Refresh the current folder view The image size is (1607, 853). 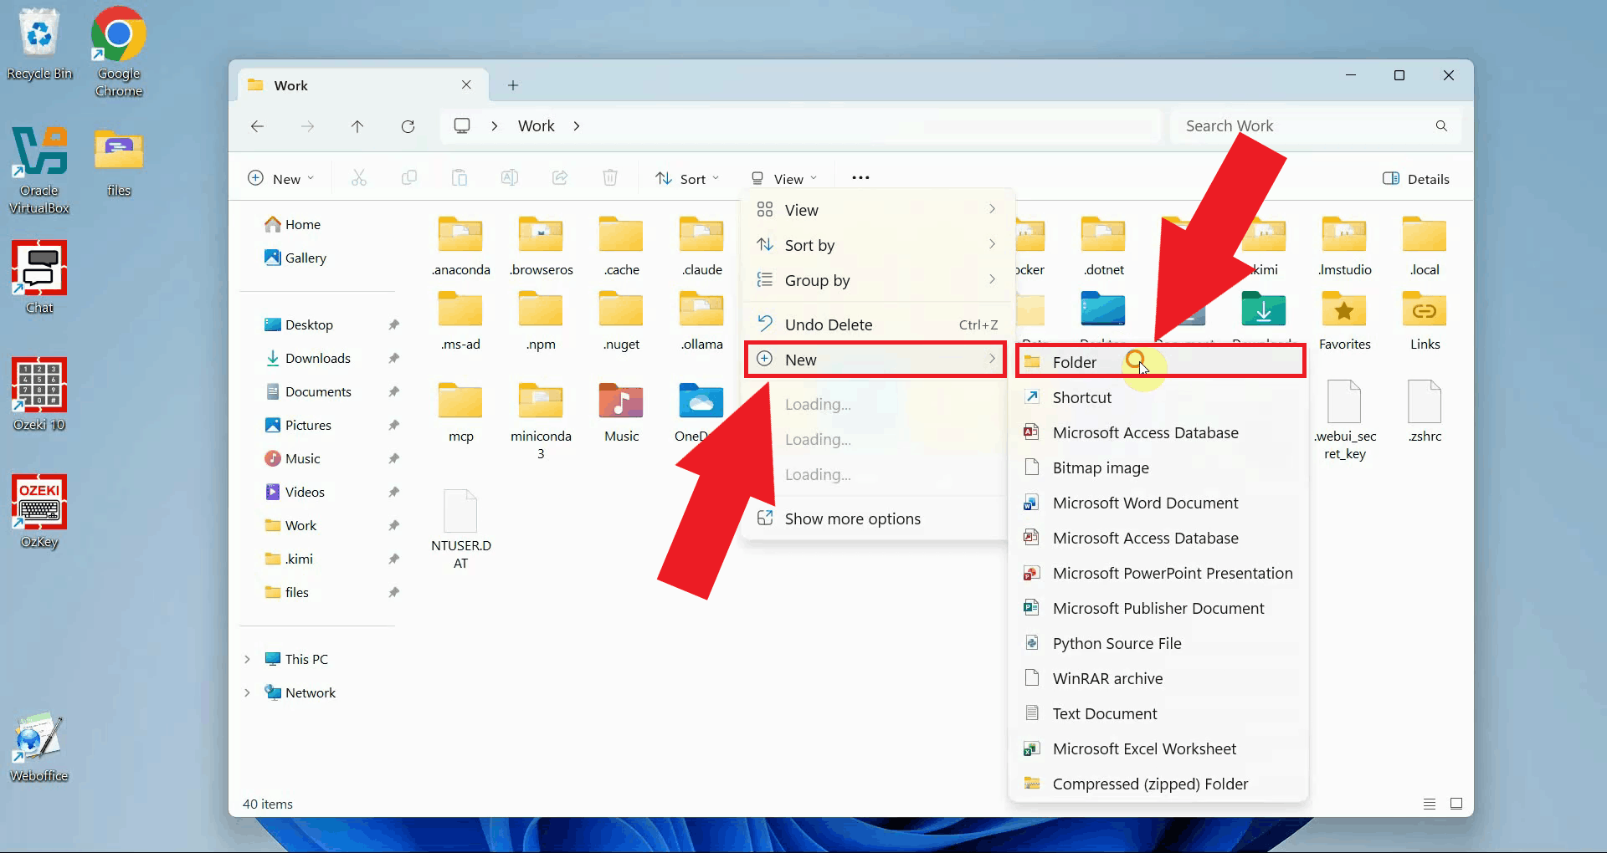coord(408,125)
